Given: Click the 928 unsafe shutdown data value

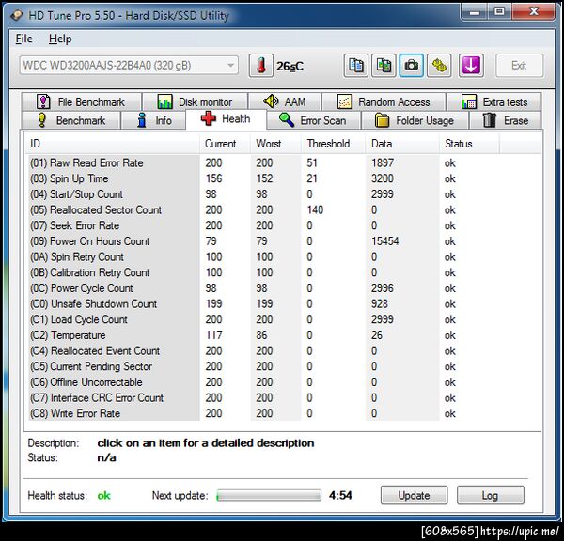Looking at the screenshot, I should [380, 303].
